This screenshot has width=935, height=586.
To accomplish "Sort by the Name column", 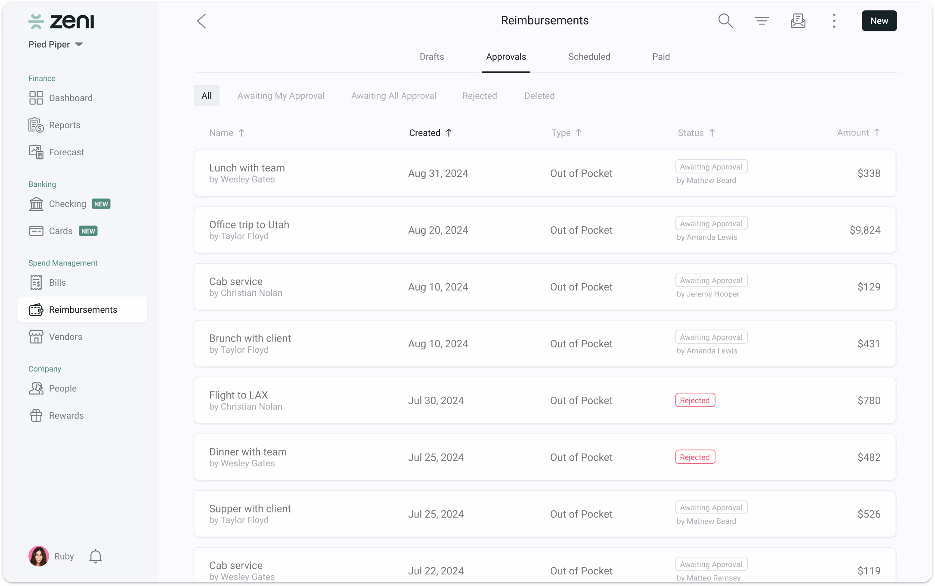I will coord(227,133).
